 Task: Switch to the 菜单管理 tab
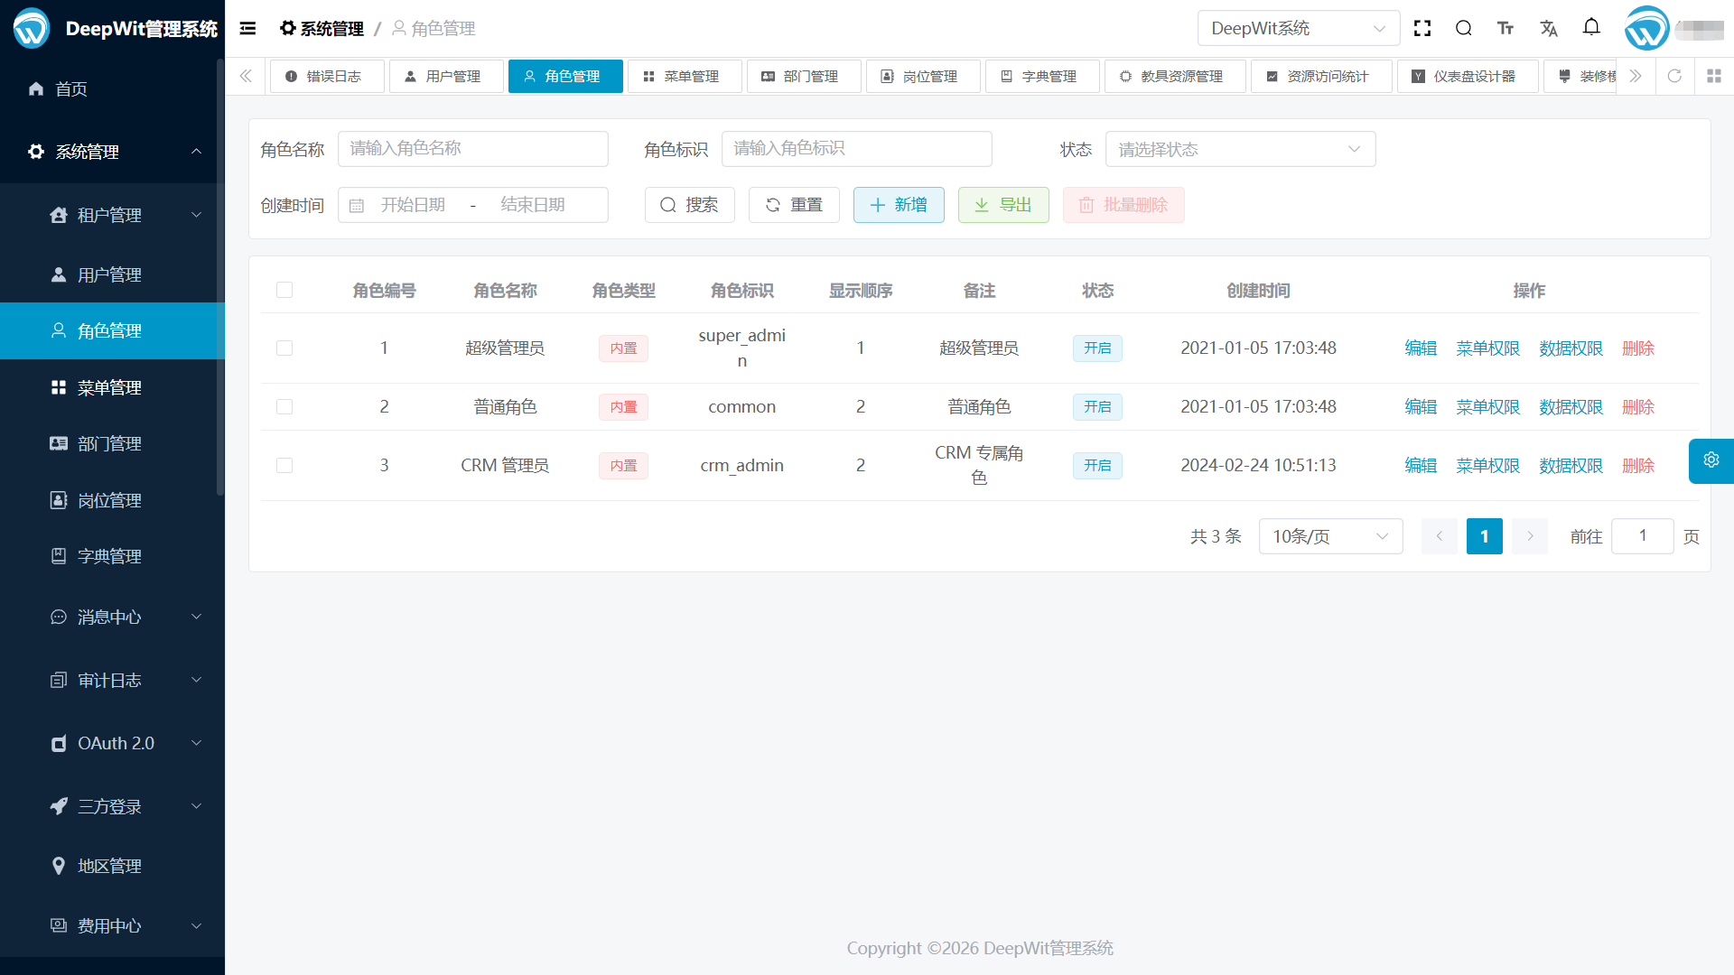[x=685, y=76]
